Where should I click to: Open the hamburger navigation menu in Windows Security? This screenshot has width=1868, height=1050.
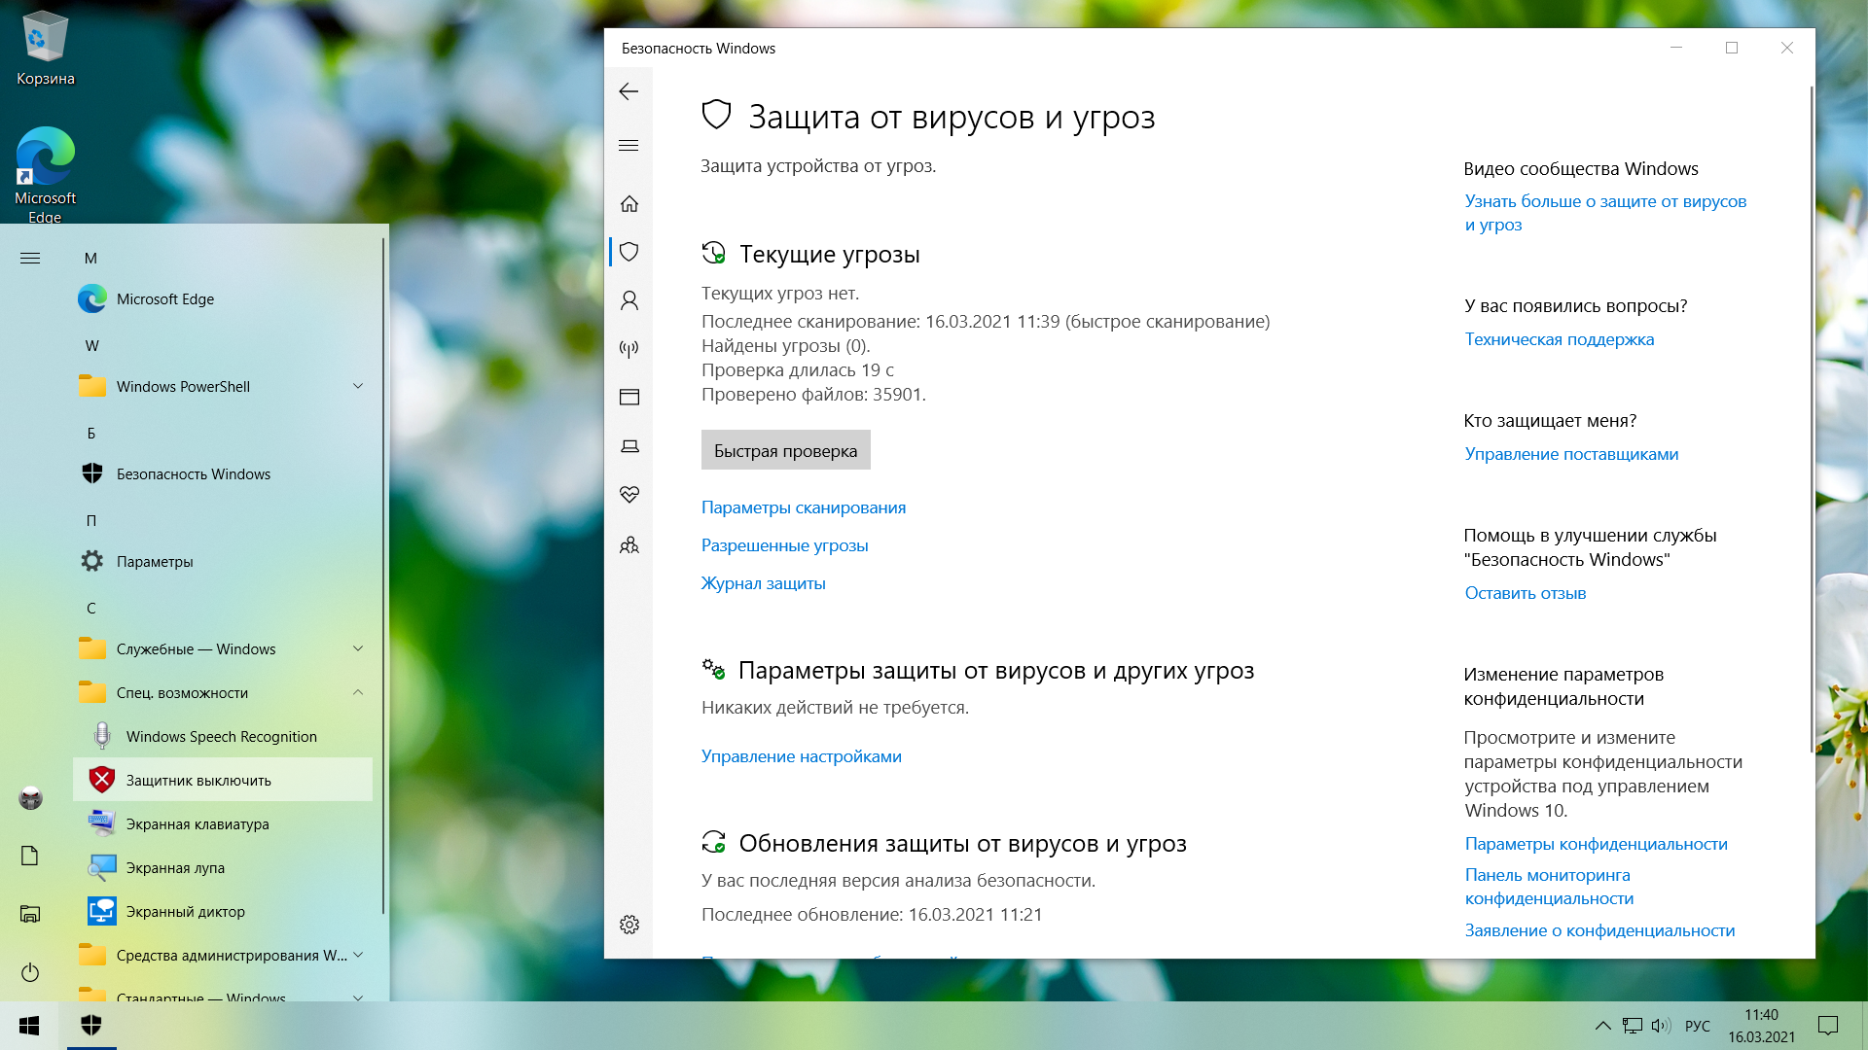click(x=629, y=146)
